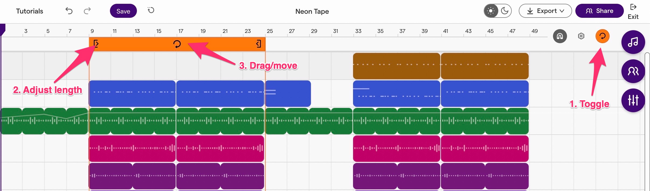
Task: Switch to dark mode moon icon
Action: point(504,11)
